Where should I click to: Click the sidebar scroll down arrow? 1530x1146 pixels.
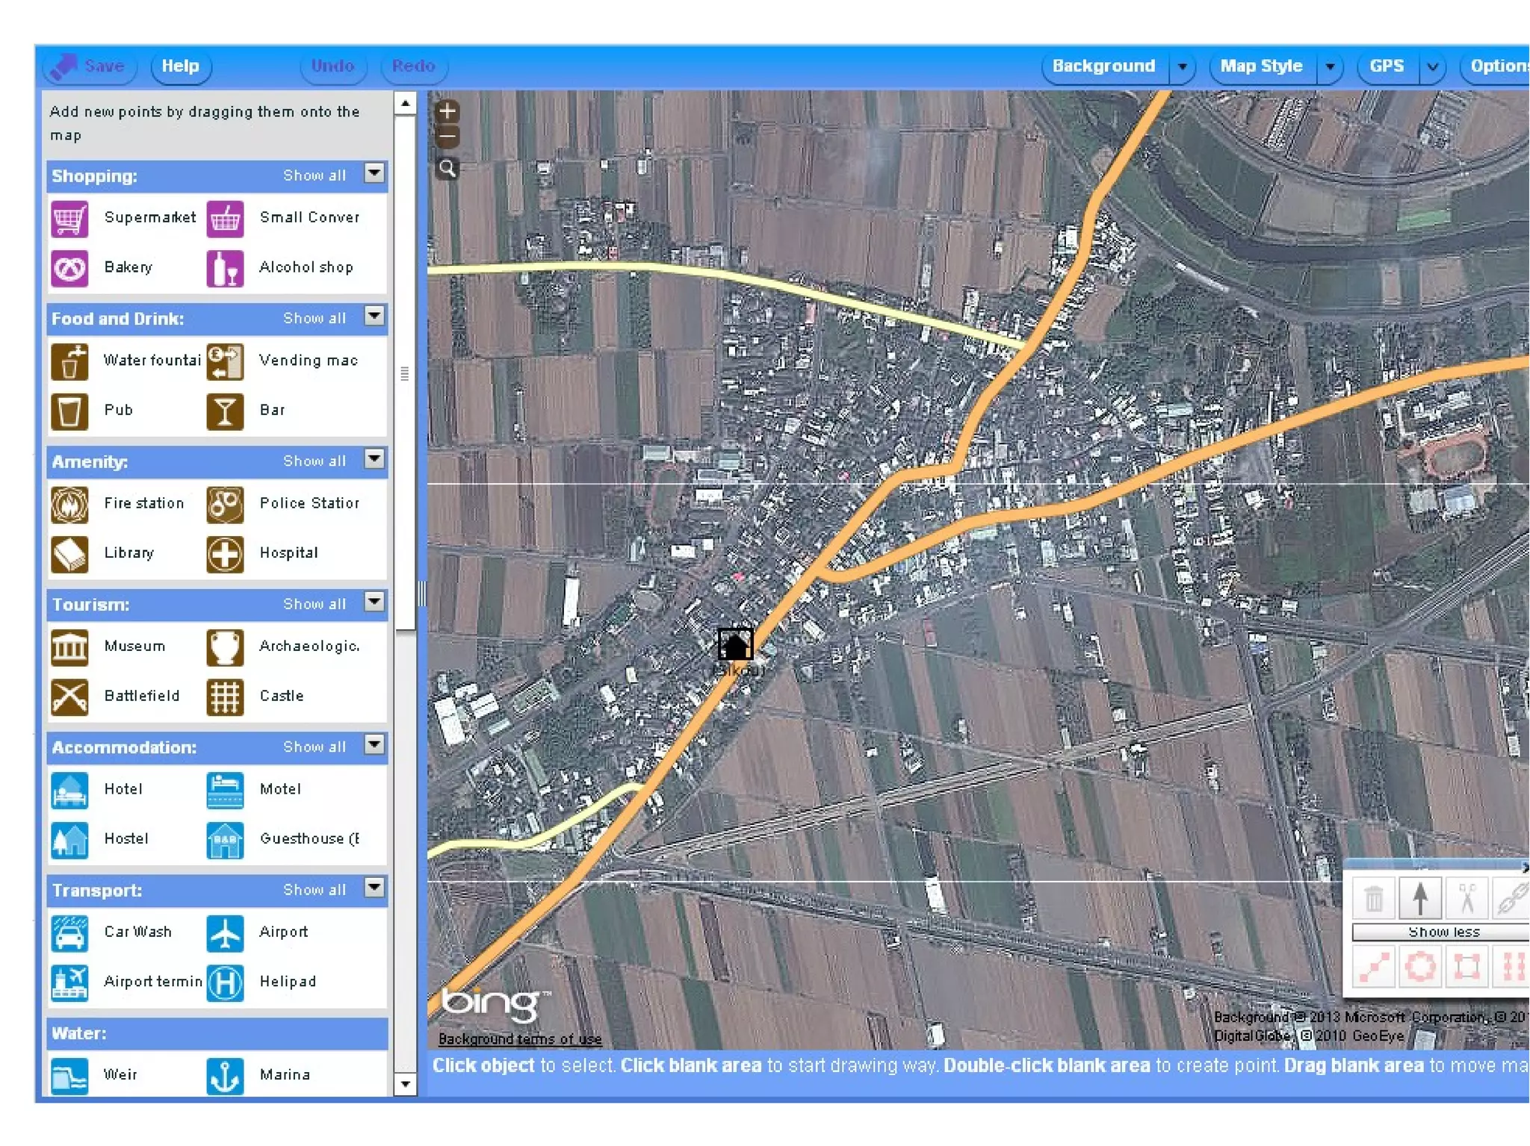click(405, 1083)
